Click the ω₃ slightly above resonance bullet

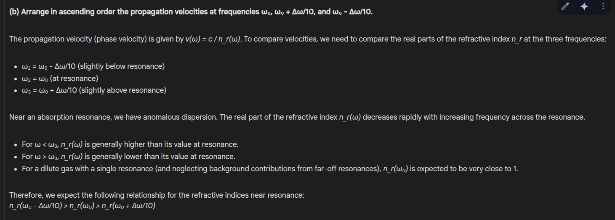point(94,90)
